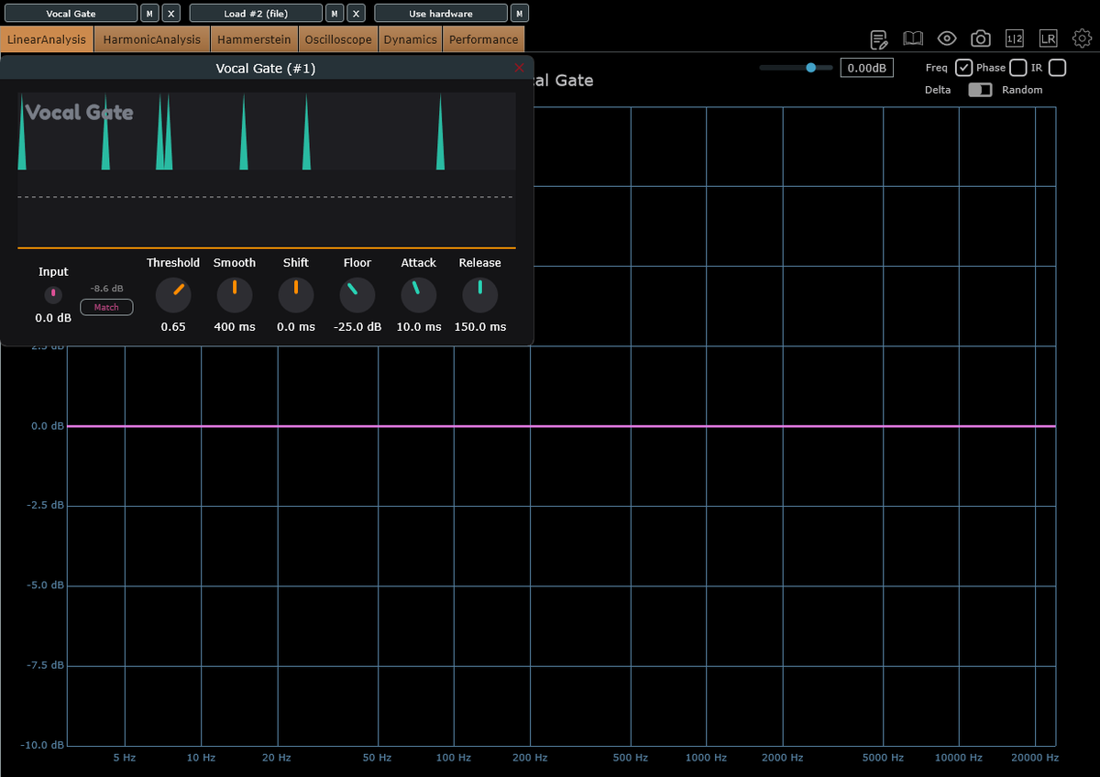Viewport: 1100px width, 777px height.
Task: Enable the IR checkbox
Action: coord(1058,68)
